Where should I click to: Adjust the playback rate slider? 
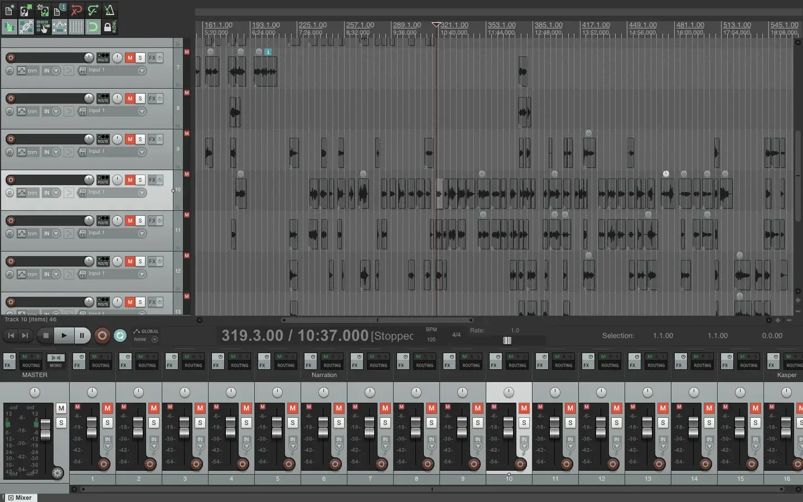tap(507, 340)
